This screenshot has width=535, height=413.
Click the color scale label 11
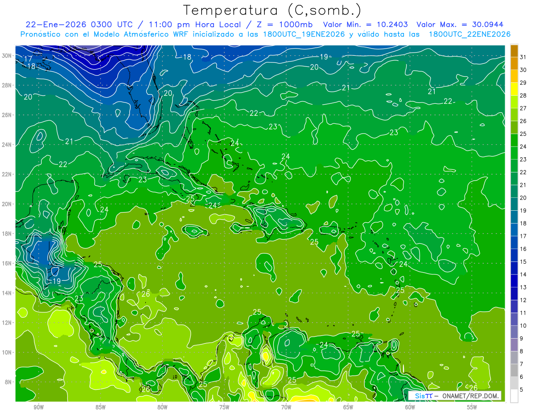523,313
